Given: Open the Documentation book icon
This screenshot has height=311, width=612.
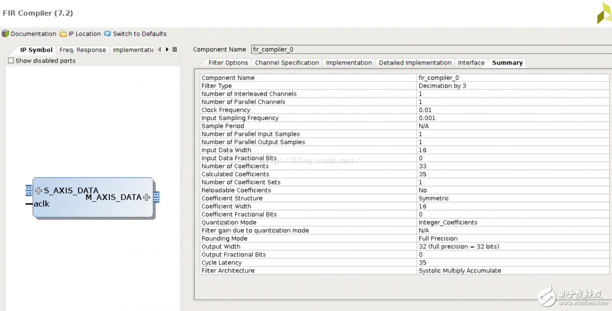Looking at the screenshot, I should click(6, 34).
